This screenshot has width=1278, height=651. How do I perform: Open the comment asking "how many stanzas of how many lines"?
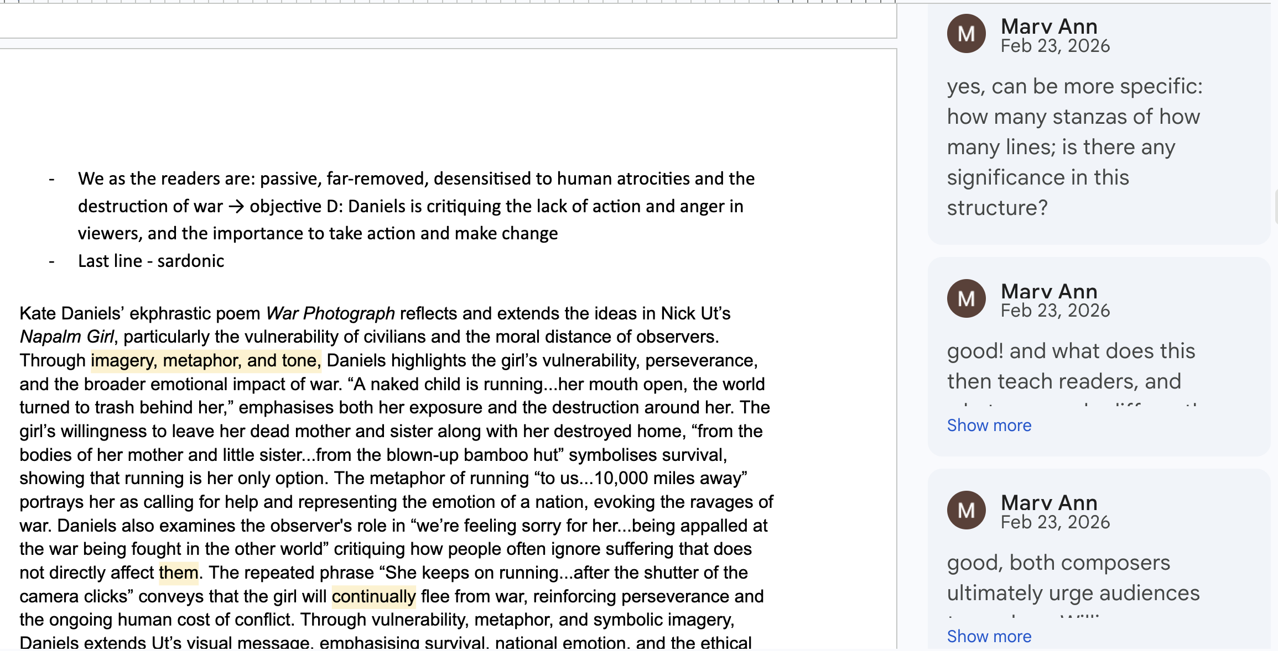pyautogui.click(x=1099, y=124)
